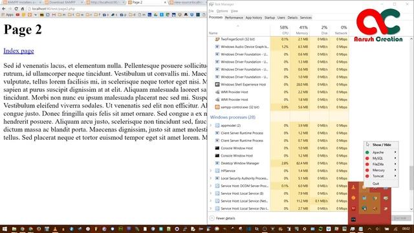Image resolution: width=414 pixels, height=233 pixels.
Task: Click the Fewer details arrow icon
Action: pos(212,218)
